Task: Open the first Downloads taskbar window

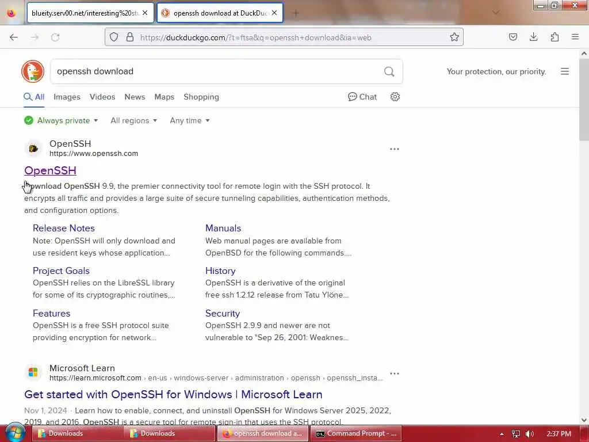Action: tap(77, 433)
